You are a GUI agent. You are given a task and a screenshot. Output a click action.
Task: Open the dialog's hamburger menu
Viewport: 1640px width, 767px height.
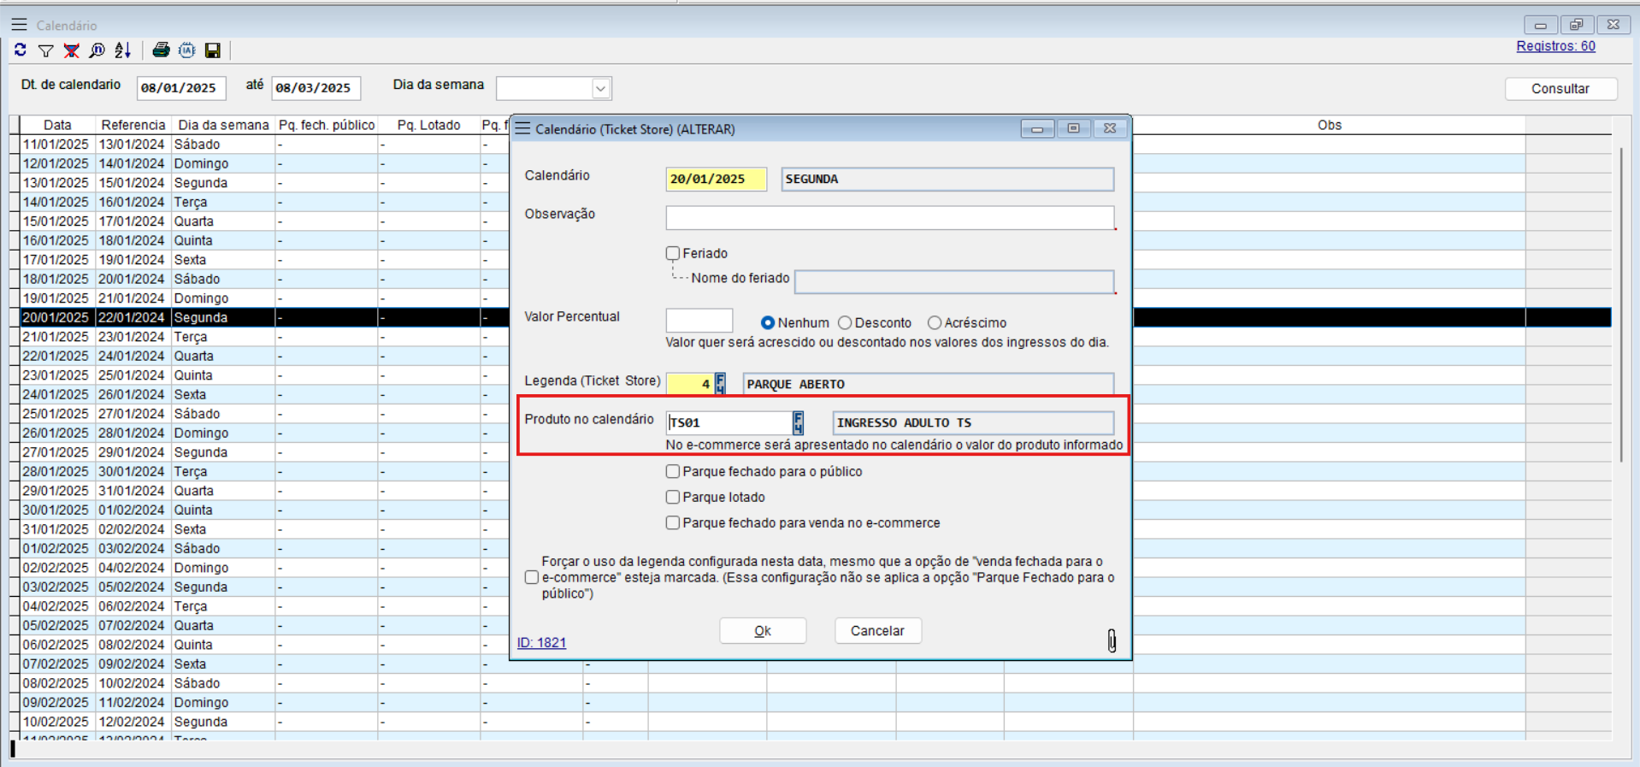(522, 128)
